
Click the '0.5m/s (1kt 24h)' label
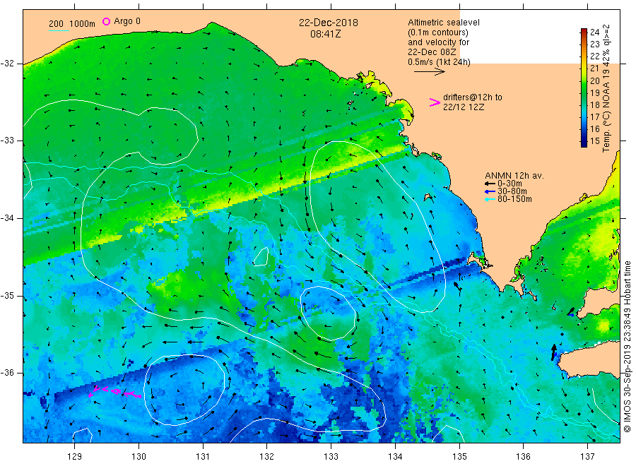pyautogui.click(x=439, y=62)
